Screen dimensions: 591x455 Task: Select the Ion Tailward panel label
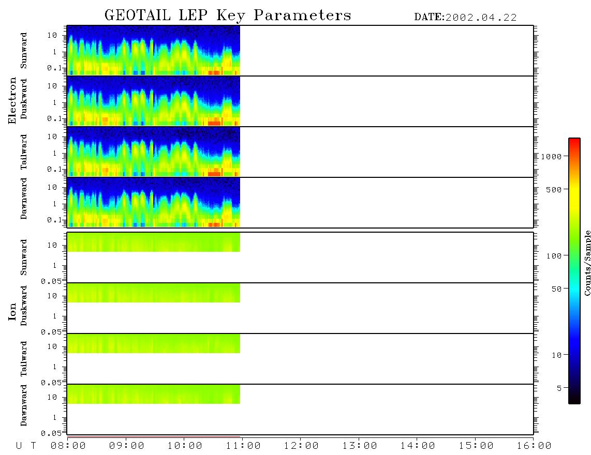pyautogui.click(x=24, y=359)
